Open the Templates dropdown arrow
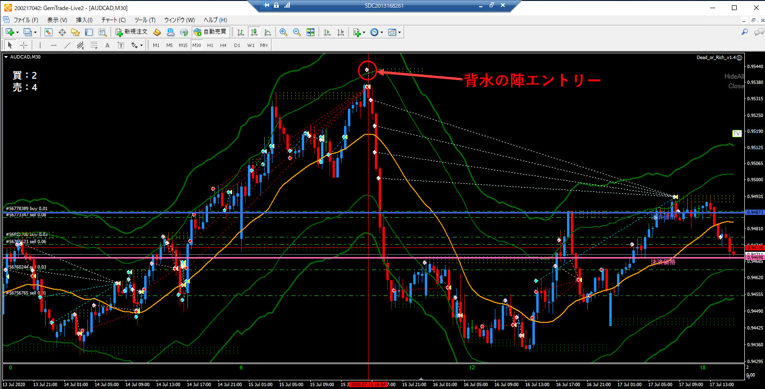This screenshot has width=765, height=389. coord(399,33)
